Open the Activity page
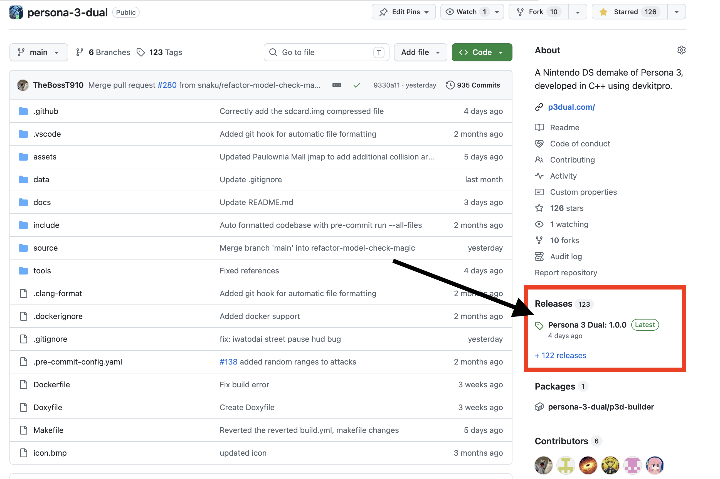The width and height of the screenshot is (720, 479). coord(563,176)
